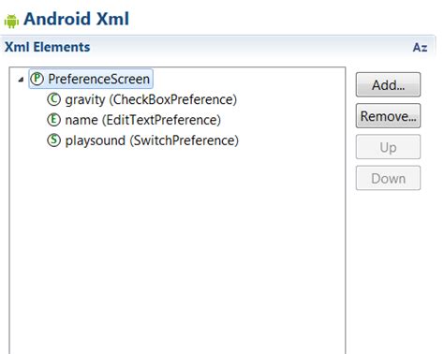The width and height of the screenshot is (444, 354).
Task: Click the Down button
Action: click(388, 178)
